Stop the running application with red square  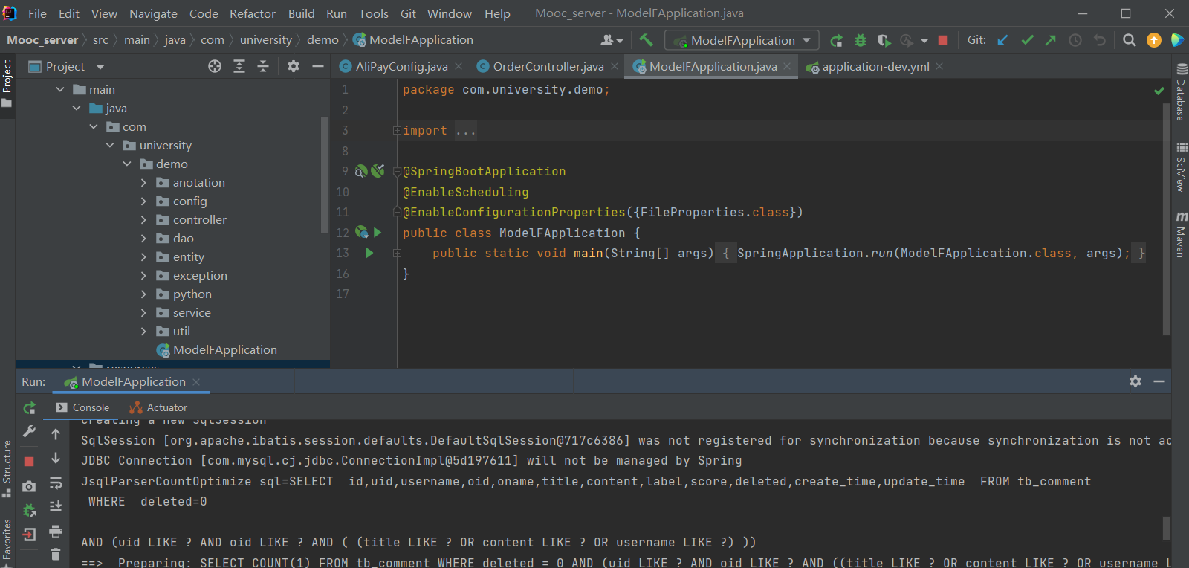pos(943,40)
